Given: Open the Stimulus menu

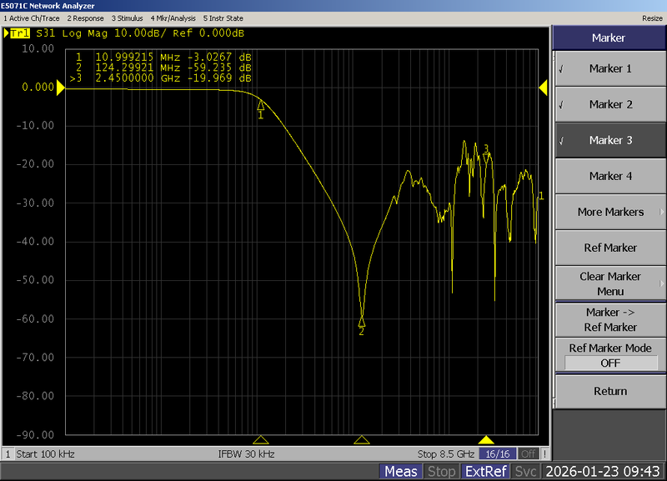Looking at the screenshot, I should (127, 18).
